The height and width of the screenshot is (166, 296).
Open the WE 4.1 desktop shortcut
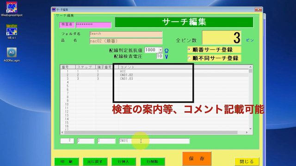click(x=12, y=32)
